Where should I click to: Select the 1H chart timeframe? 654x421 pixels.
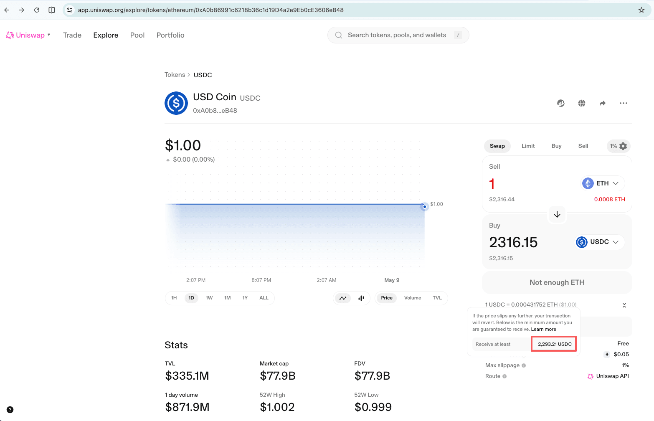pyautogui.click(x=174, y=298)
